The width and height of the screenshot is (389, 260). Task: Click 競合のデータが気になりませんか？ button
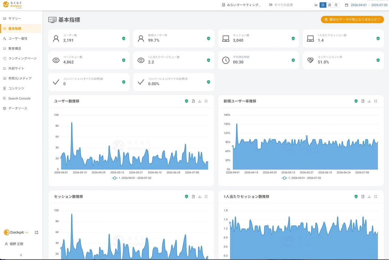pos(352,19)
